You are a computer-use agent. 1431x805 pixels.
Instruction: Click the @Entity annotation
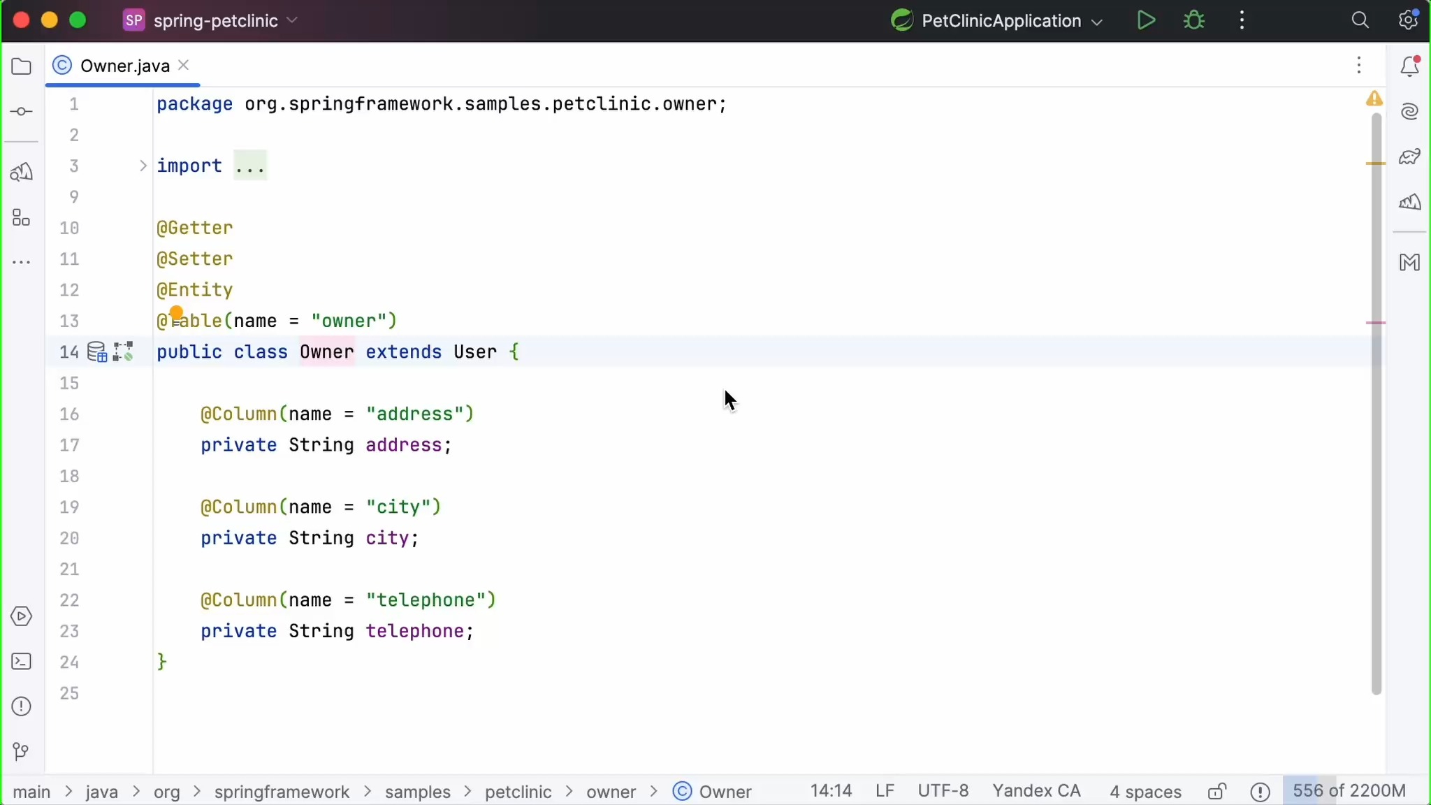click(194, 289)
